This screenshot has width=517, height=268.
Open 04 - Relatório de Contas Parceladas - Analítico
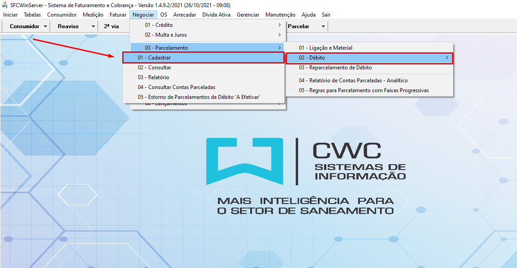point(353,81)
